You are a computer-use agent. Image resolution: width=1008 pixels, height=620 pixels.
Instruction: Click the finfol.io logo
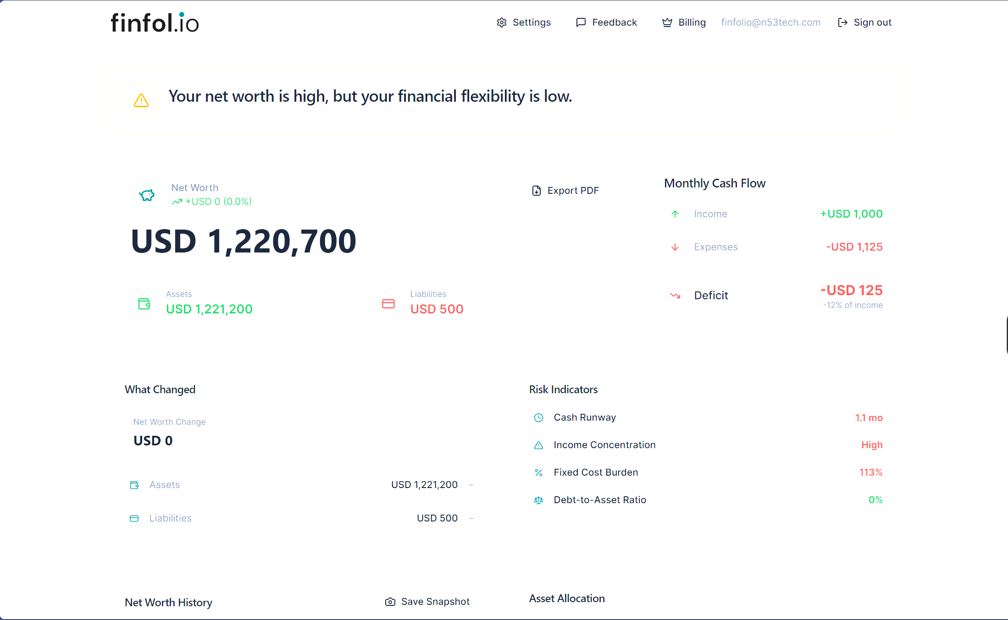point(154,22)
